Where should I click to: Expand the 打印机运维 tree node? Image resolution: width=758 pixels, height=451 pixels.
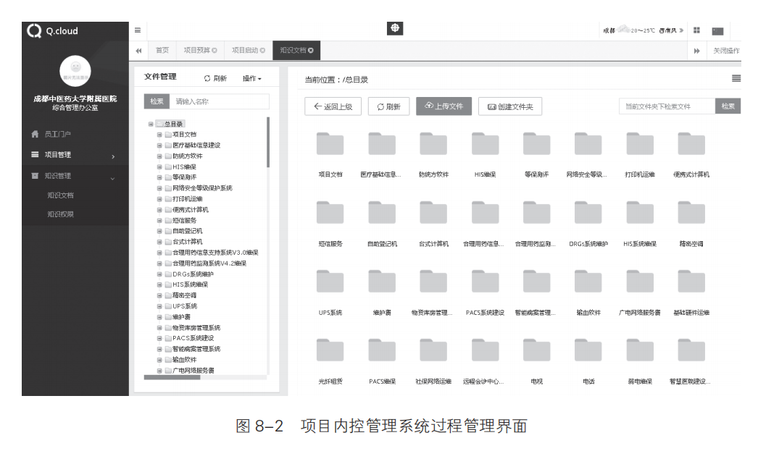(x=159, y=198)
